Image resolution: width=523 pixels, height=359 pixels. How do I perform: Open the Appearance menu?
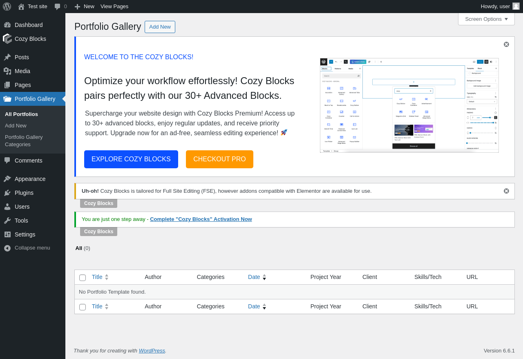(33, 179)
